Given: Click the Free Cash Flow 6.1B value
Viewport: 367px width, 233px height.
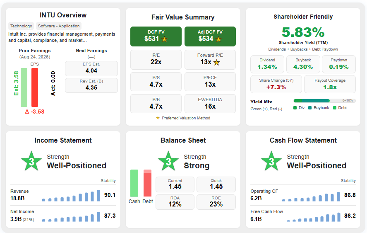Looking at the screenshot, I should (256, 219).
